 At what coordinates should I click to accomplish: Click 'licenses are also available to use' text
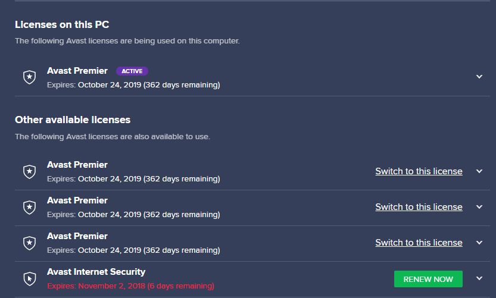tap(149, 137)
